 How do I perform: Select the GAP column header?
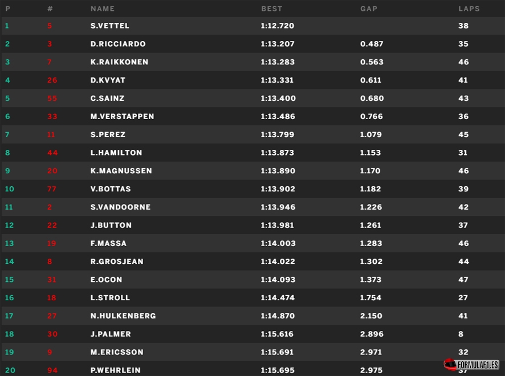click(369, 9)
